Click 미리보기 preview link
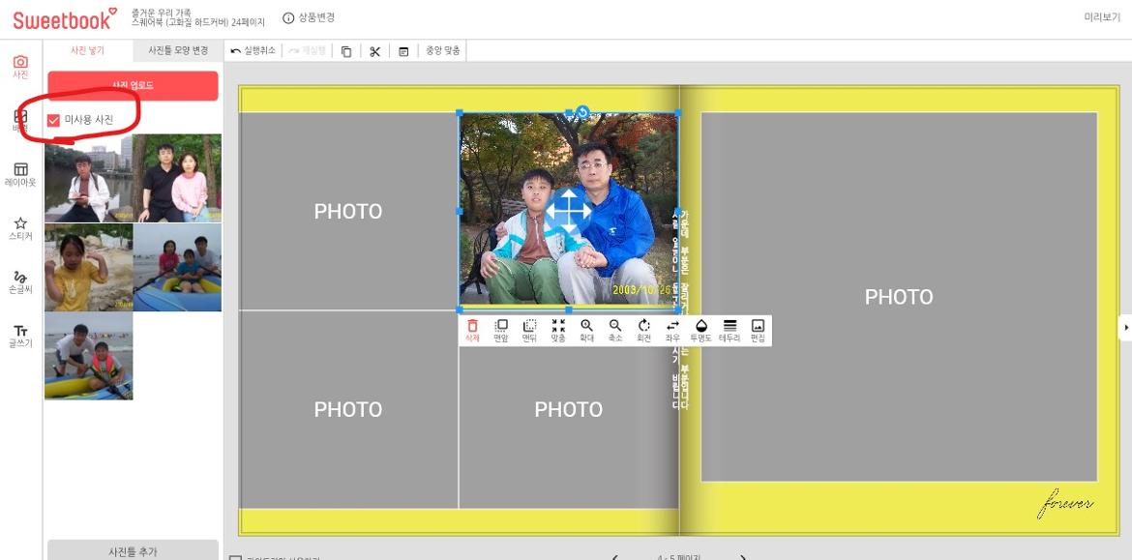The image size is (1132, 560). click(1102, 17)
